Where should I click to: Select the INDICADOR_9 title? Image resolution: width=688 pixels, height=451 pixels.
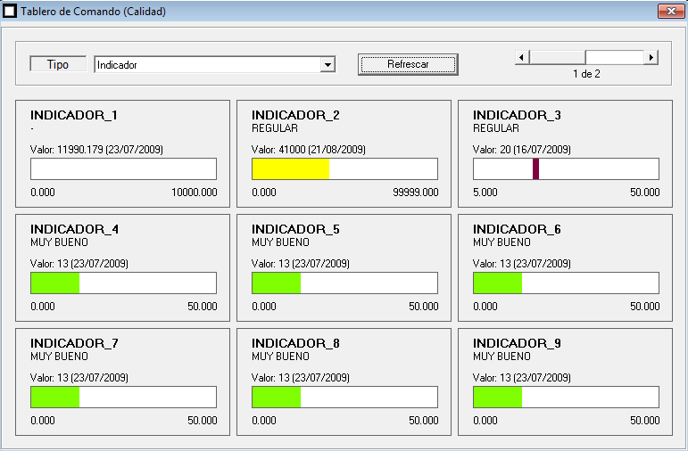517,343
